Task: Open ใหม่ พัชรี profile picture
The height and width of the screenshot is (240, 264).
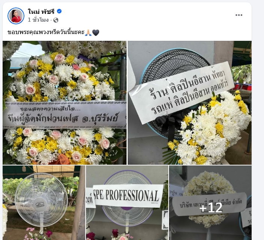Action: coord(16,16)
